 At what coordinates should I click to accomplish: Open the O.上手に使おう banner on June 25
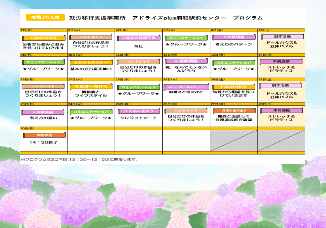(x=139, y=111)
